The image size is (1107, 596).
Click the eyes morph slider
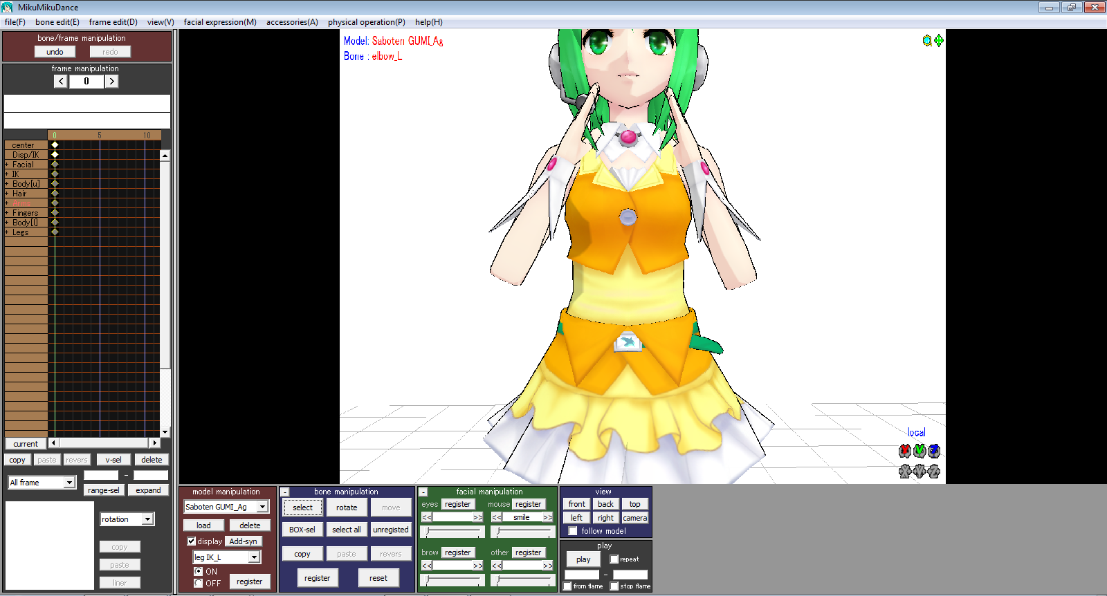coord(452,532)
